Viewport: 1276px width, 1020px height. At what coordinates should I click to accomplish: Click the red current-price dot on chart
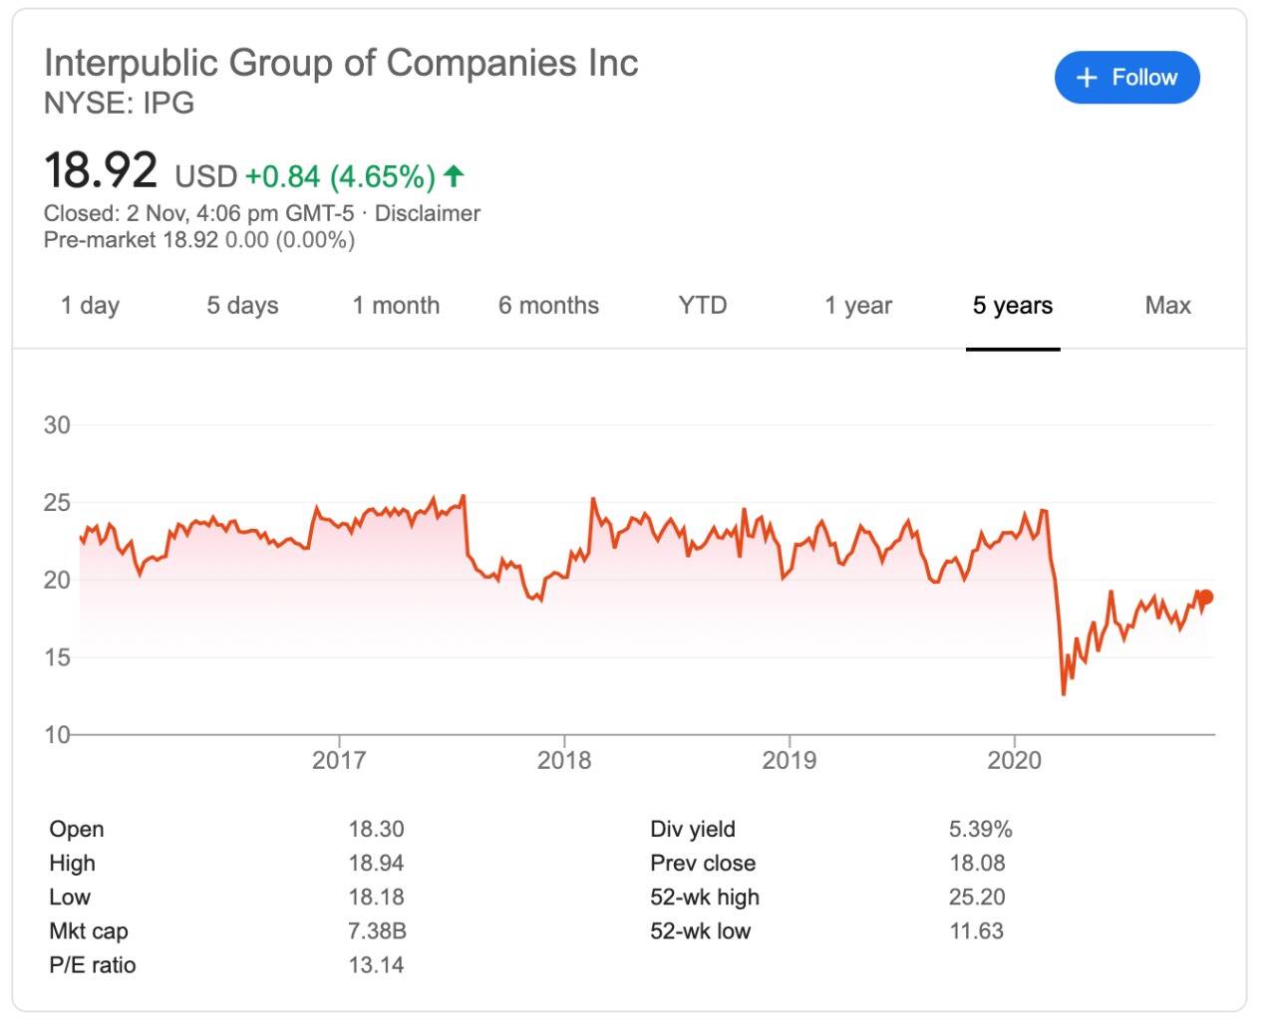tap(1205, 598)
